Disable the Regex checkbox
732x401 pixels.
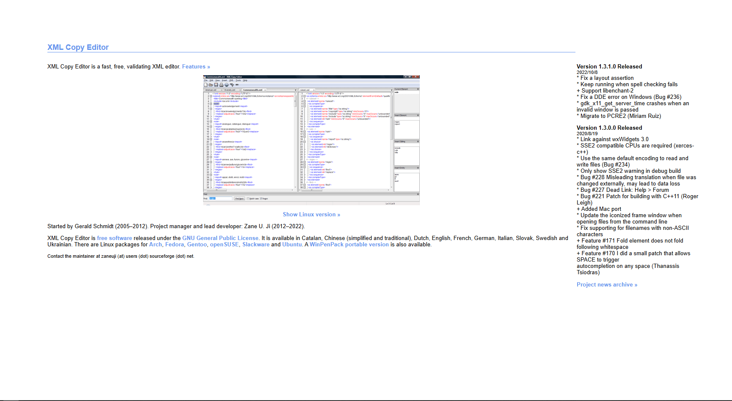click(x=261, y=198)
